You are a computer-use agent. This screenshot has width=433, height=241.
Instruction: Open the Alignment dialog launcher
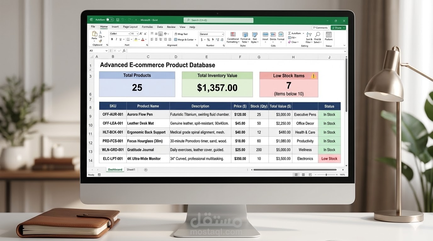coord(197,45)
